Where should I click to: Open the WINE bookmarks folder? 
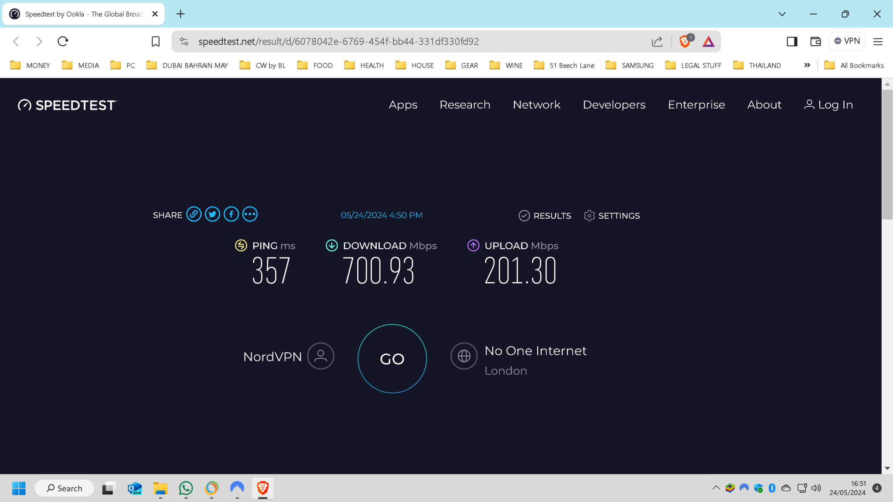click(506, 65)
